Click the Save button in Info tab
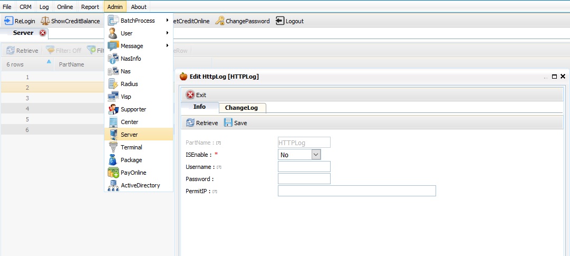This screenshot has height=256, width=570. (x=236, y=122)
